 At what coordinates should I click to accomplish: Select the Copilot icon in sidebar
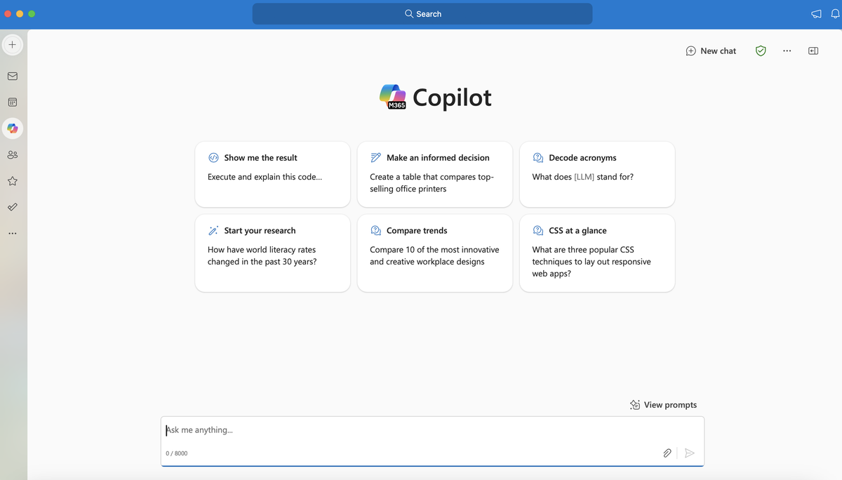coord(13,128)
